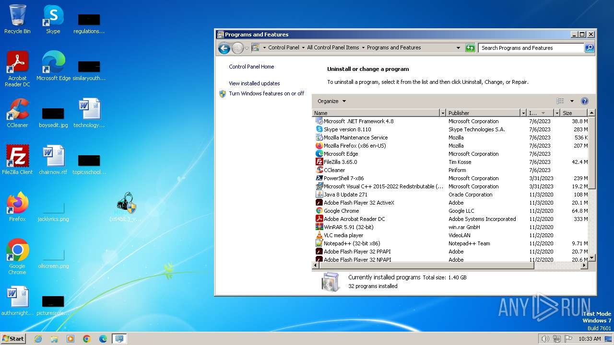Click the Back navigation arrow

click(224, 48)
